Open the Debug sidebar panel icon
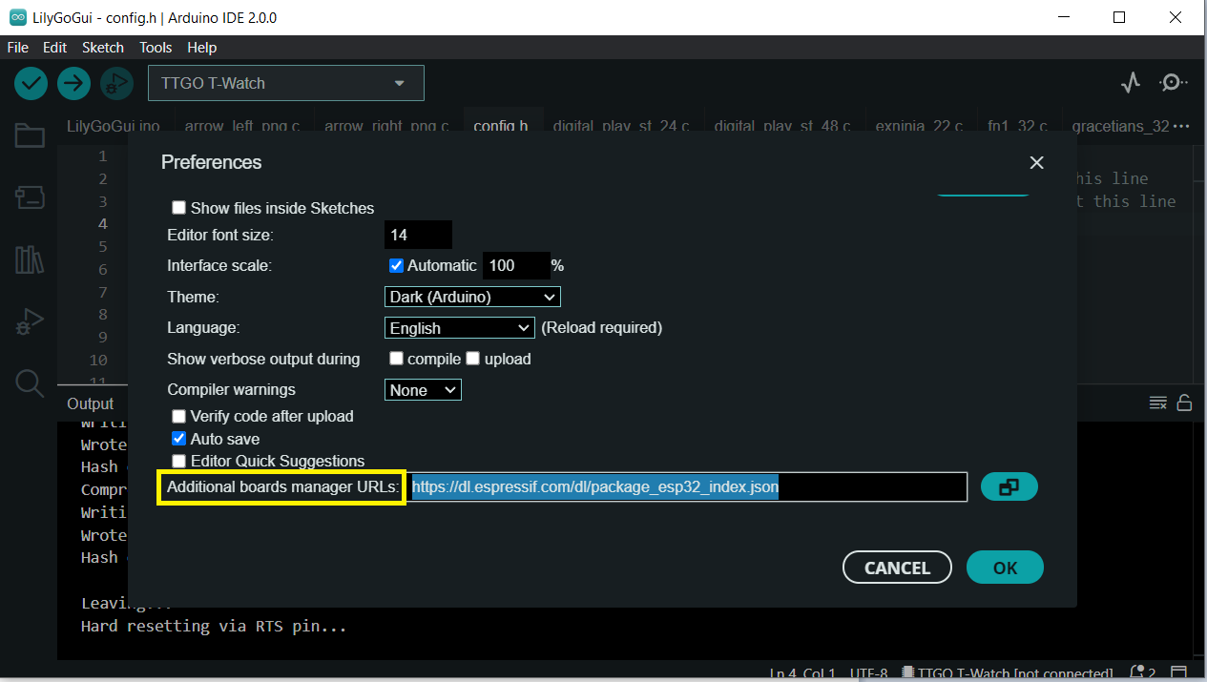The height and width of the screenshot is (682, 1207). point(30,321)
